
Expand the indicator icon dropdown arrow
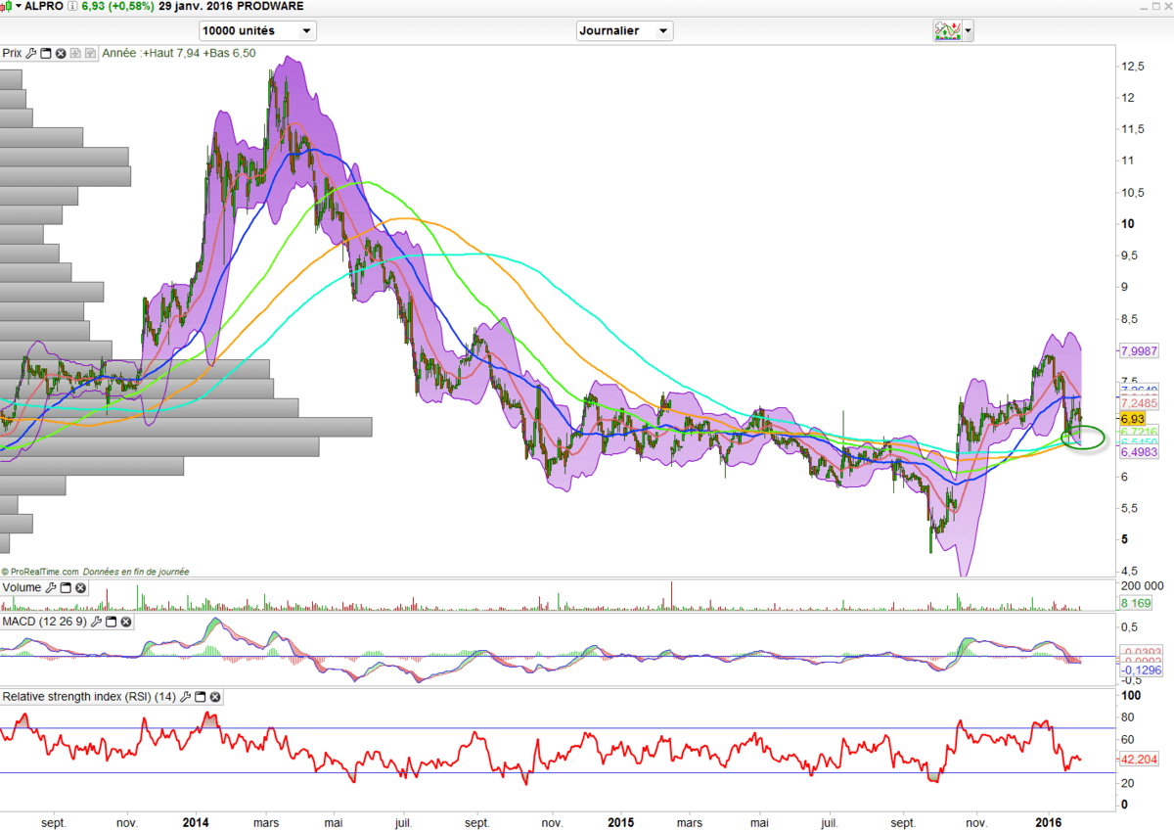[x=969, y=30]
